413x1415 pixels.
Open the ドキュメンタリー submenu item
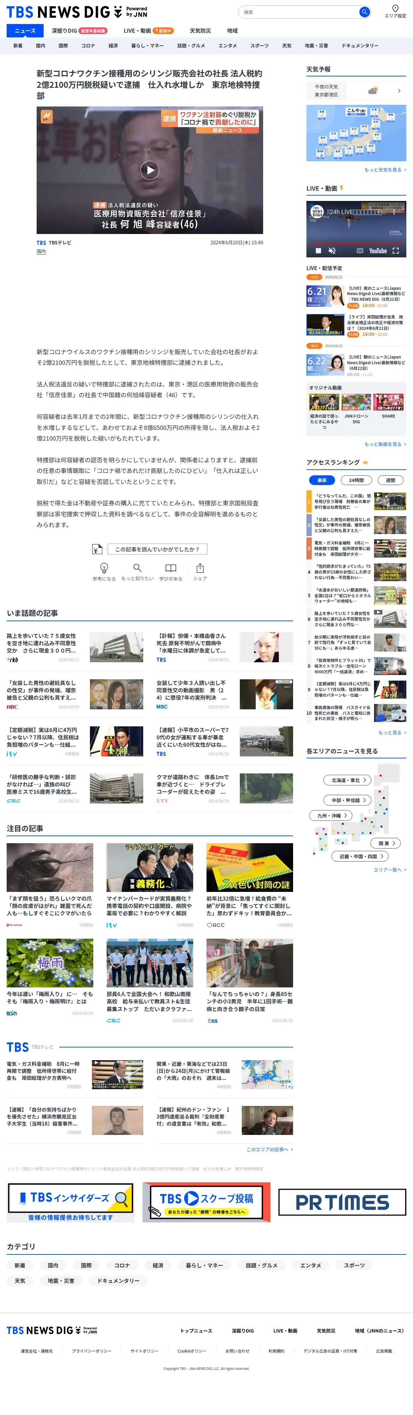[360, 46]
